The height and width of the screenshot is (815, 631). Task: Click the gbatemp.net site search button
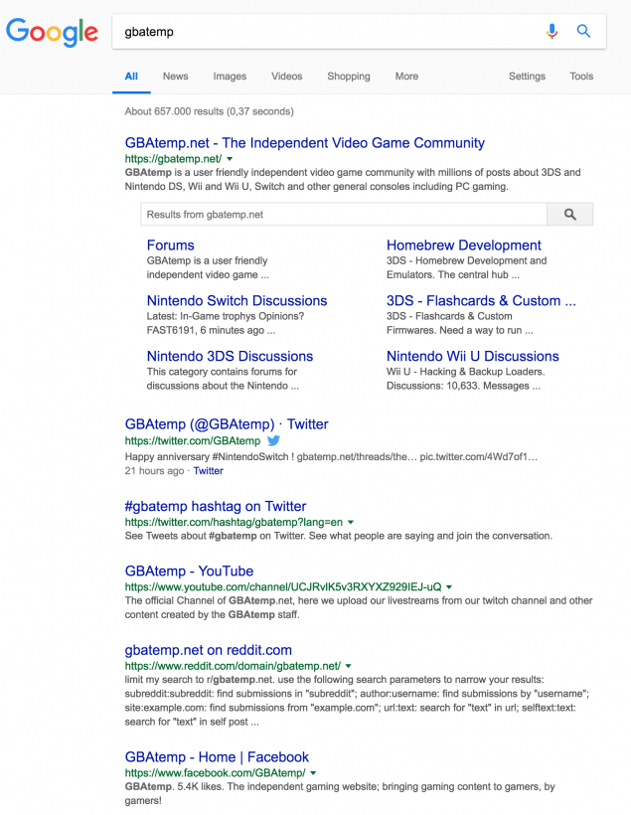pyautogui.click(x=569, y=215)
